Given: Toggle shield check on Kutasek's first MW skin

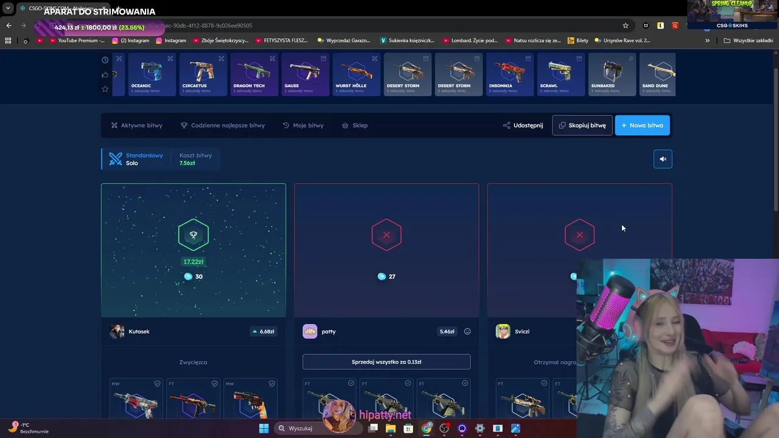Looking at the screenshot, I should (157, 384).
